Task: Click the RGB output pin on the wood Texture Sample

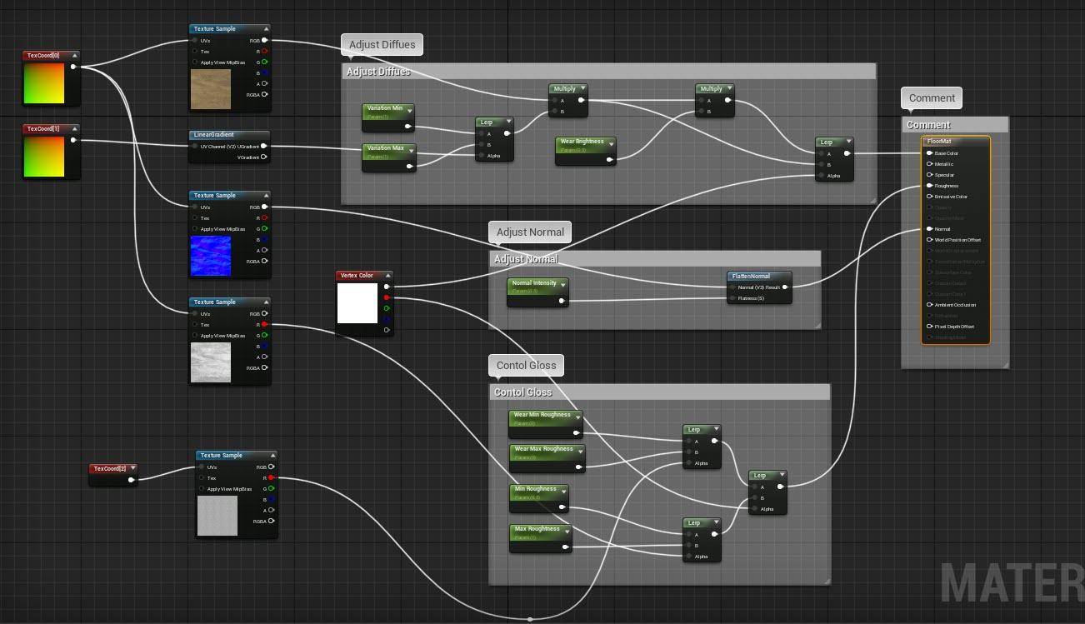Action: point(264,39)
